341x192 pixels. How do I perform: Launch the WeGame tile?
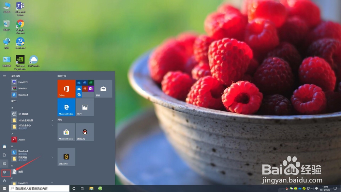[x=66, y=157]
